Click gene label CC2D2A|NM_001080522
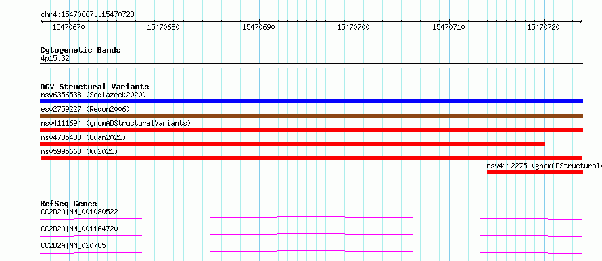 (x=79, y=212)
